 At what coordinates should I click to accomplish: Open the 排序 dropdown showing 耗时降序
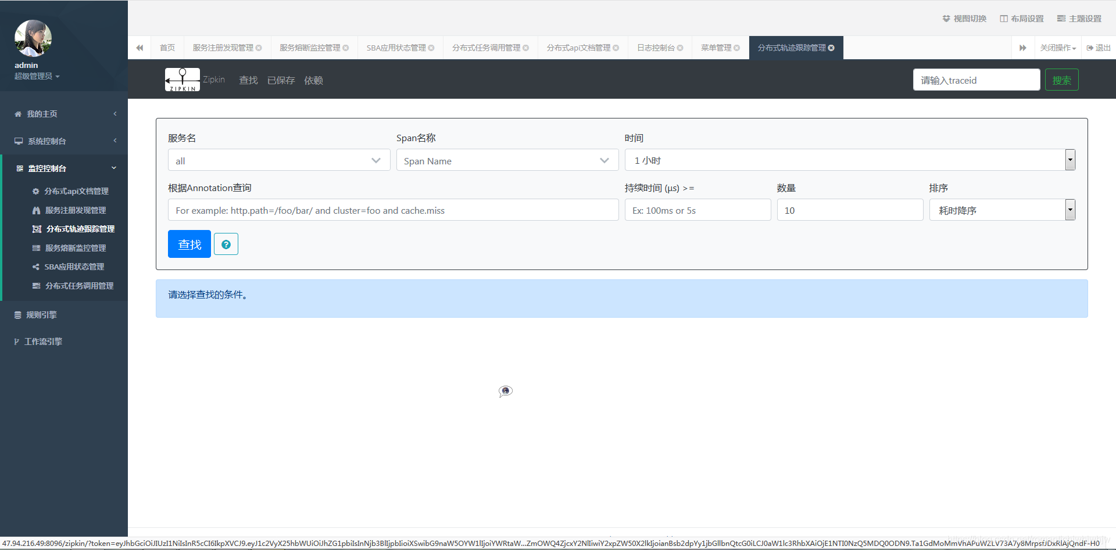pyautogui.click(x=1002, y=210)
